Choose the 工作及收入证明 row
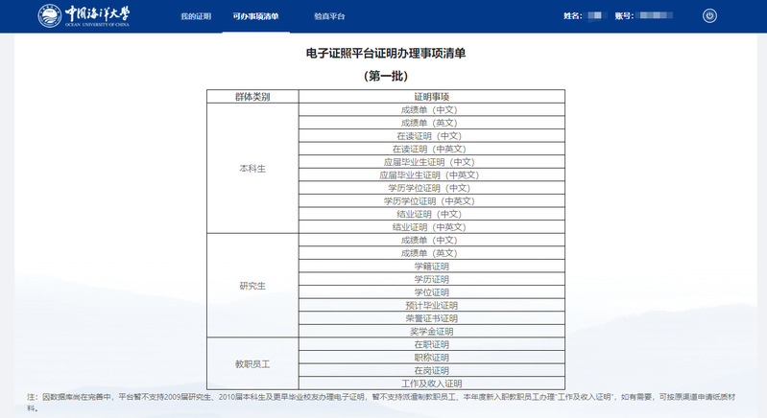767x418 pixels. pos(431,383)
